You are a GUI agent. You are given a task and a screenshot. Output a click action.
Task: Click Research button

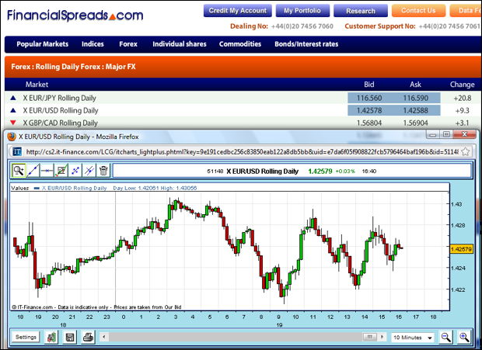(361, 11)
